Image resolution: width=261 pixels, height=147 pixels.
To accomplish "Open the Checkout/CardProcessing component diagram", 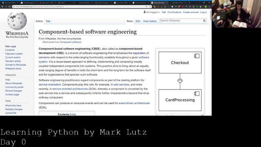I will click(180, 81).
